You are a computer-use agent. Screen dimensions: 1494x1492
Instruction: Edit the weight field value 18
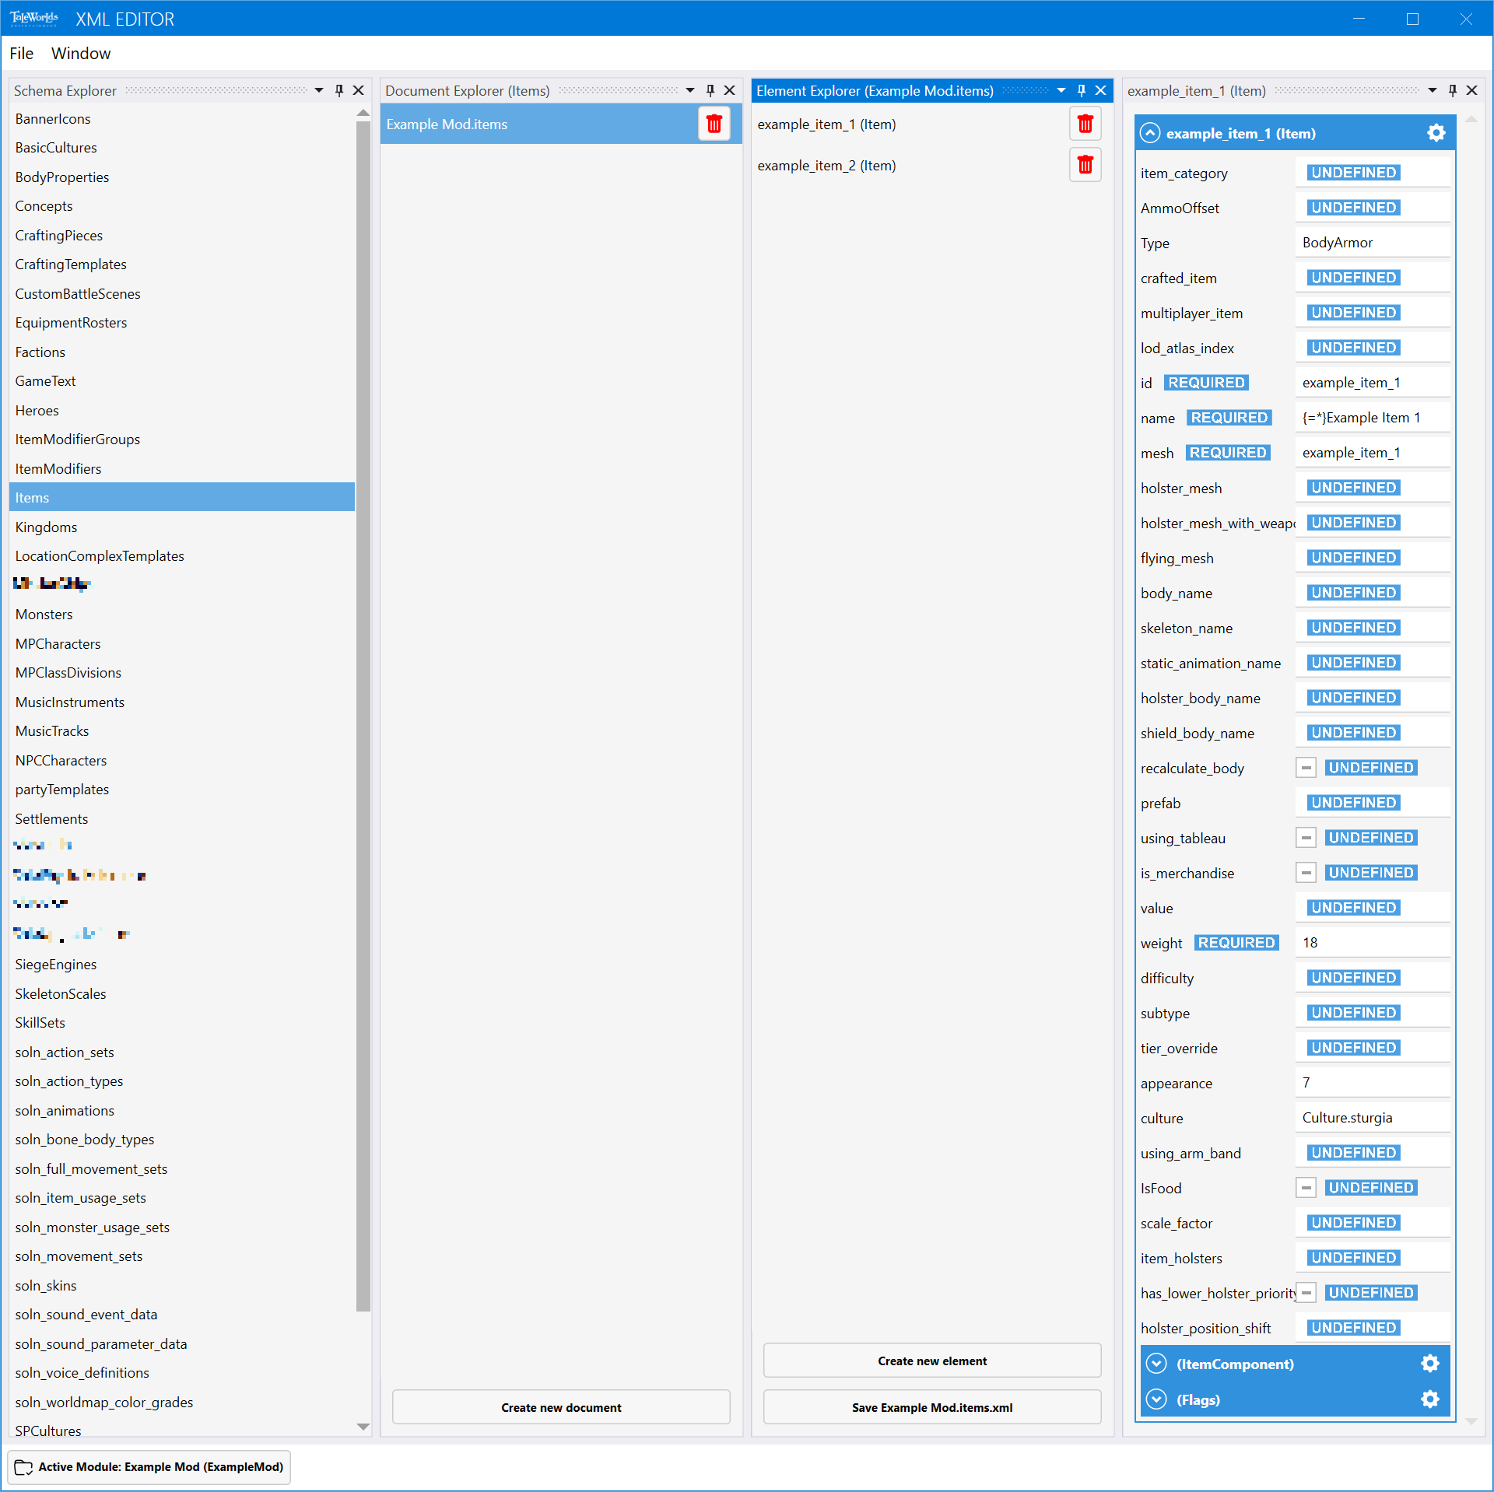coord(1372,942)
